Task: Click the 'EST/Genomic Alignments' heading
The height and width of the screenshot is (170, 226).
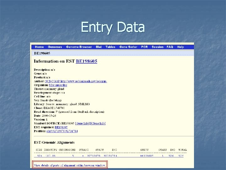Action: coord(54,142)
